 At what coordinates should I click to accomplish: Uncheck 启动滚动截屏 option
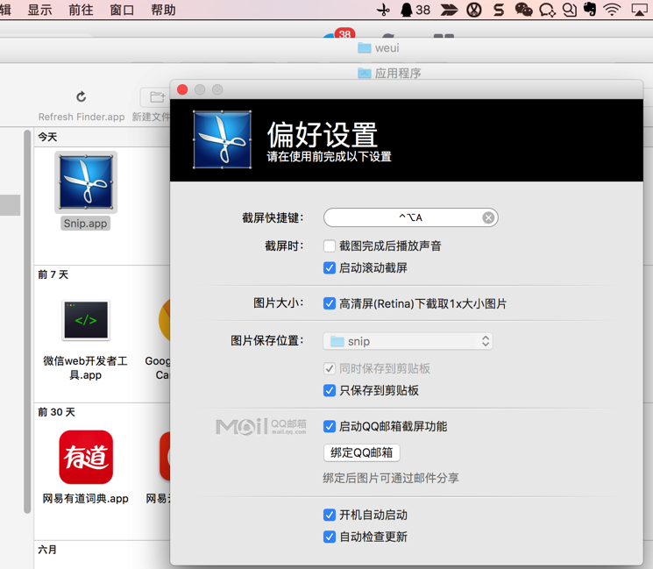tap(329, 267)
